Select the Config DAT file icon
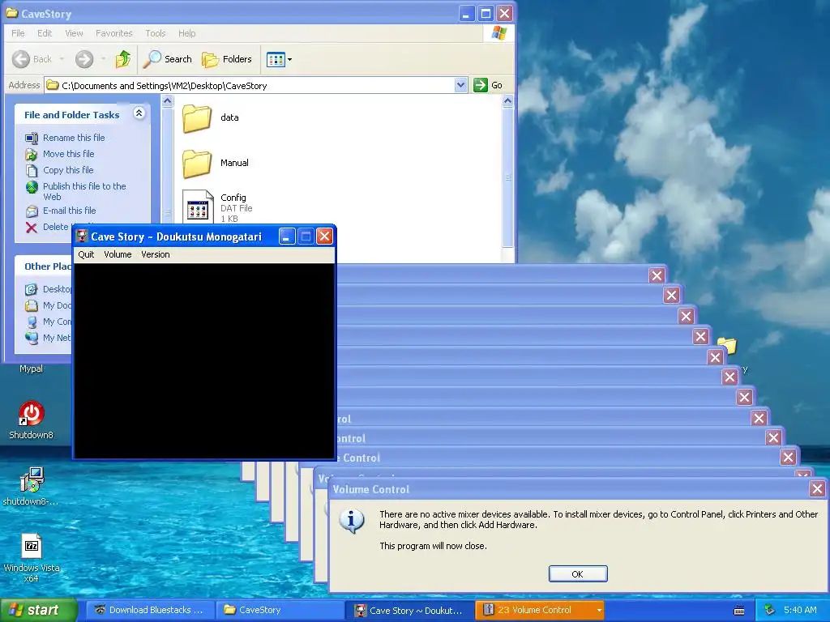 pyautogui.click(x=198, y=207)
